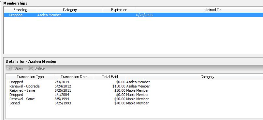Click the Delete X icon

[31, 68]
